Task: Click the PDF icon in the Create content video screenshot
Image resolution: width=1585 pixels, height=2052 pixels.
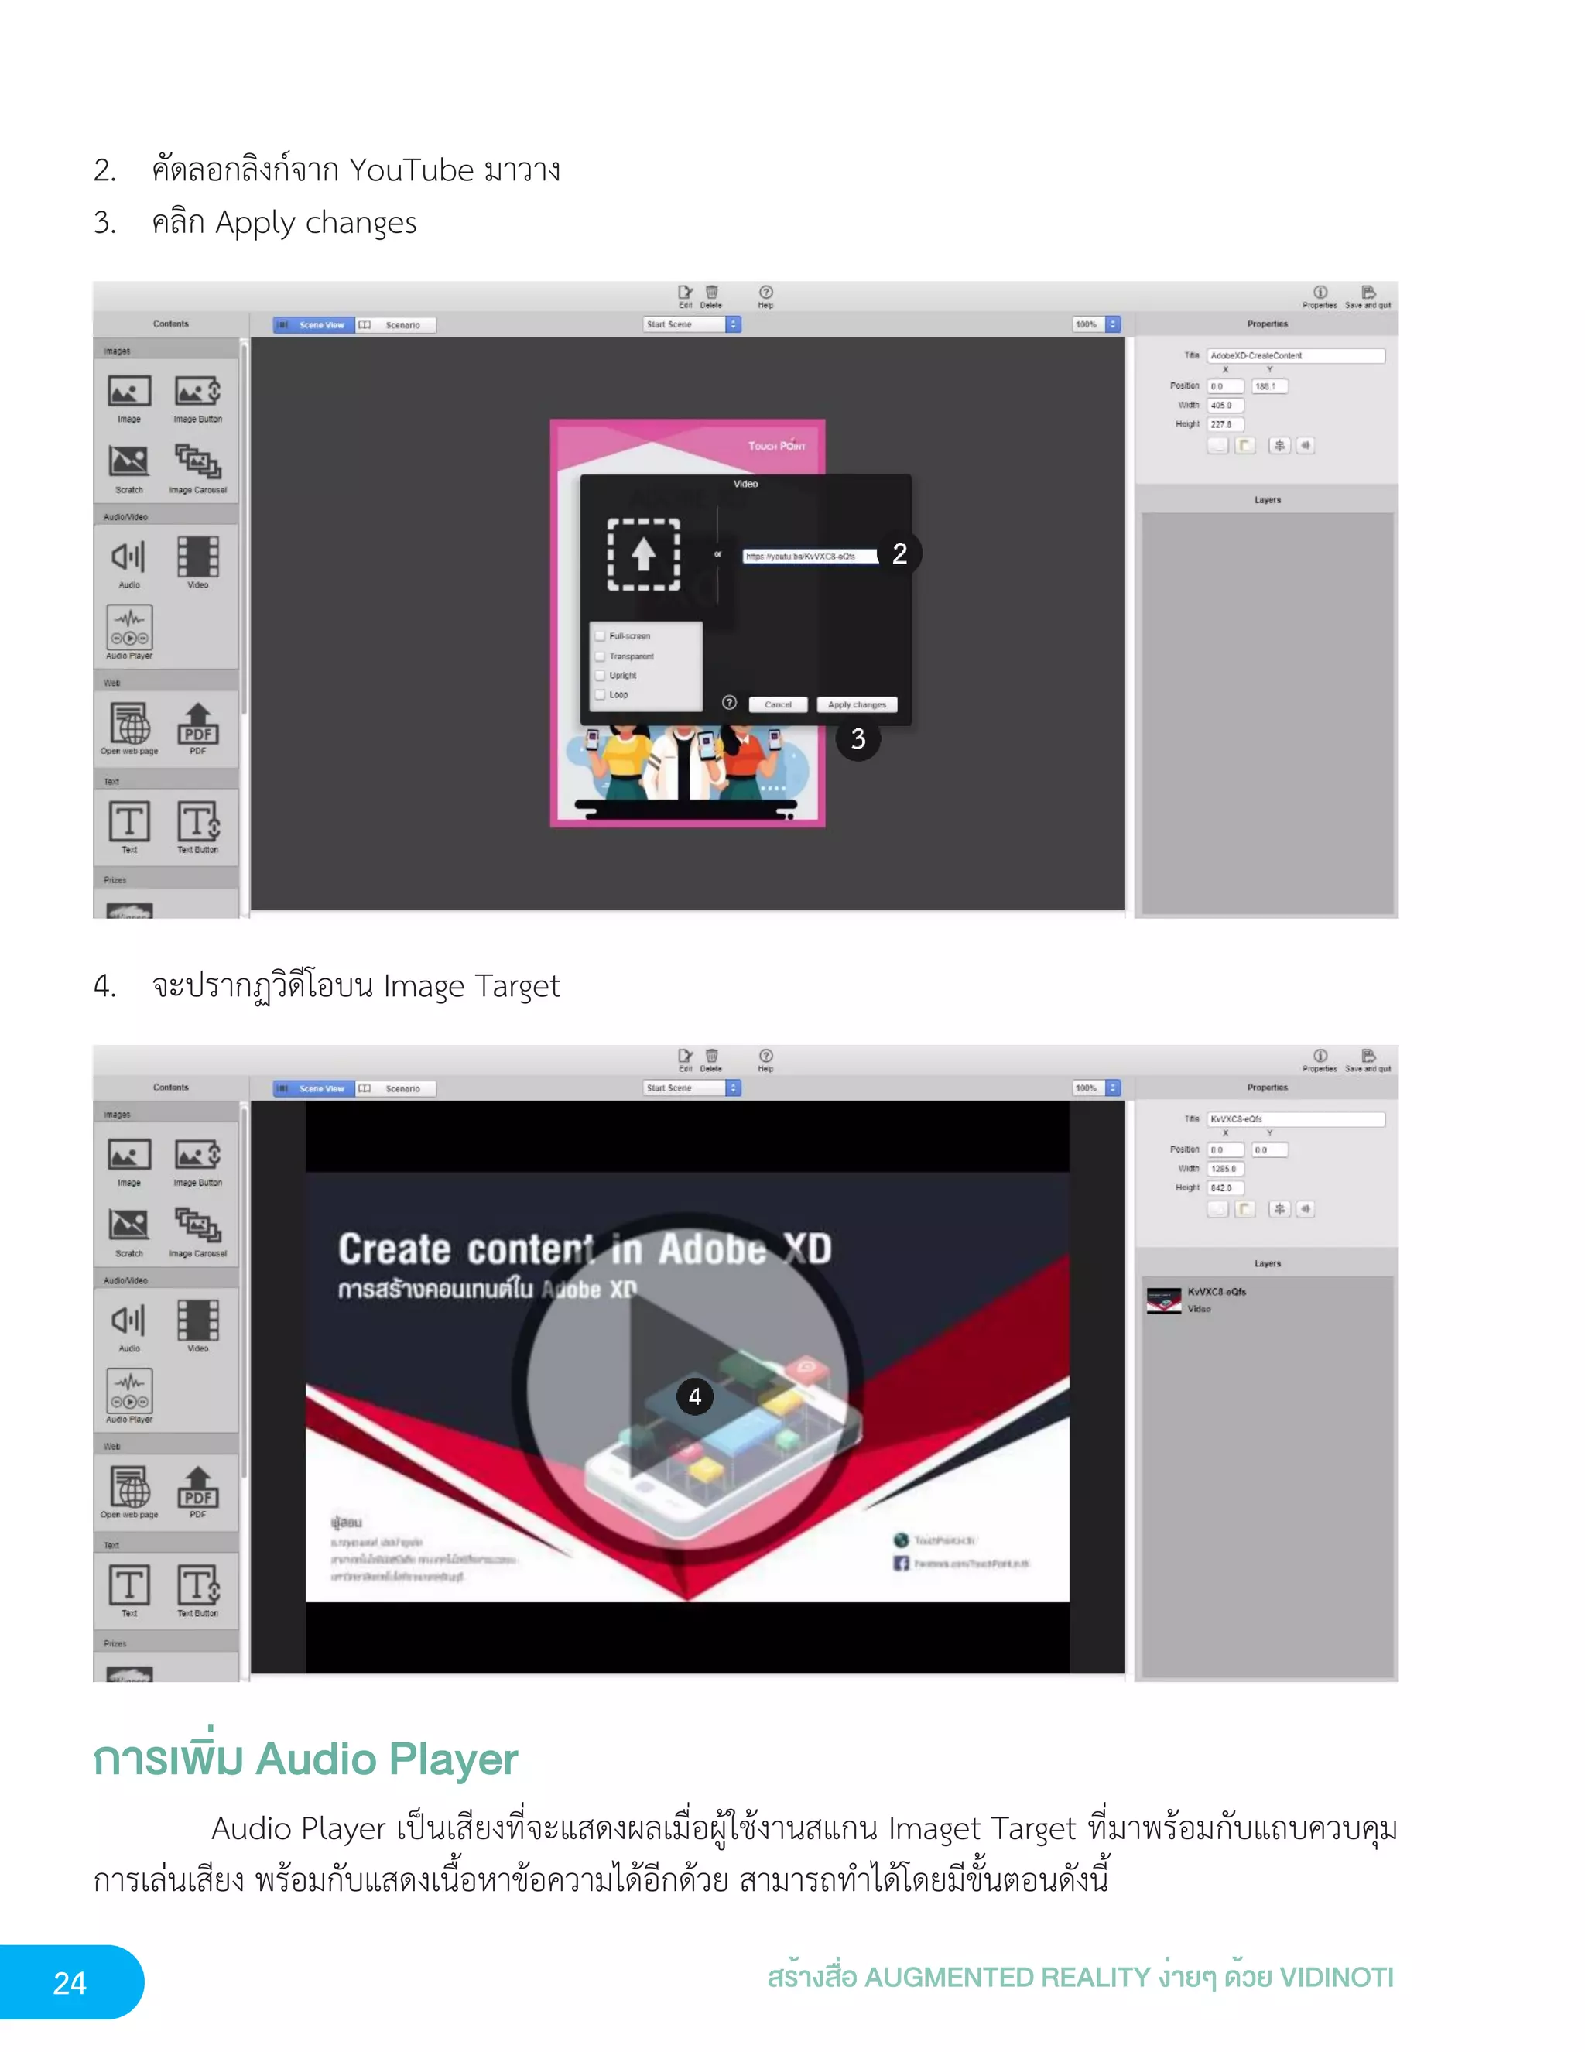Action: click(197, 1487)
